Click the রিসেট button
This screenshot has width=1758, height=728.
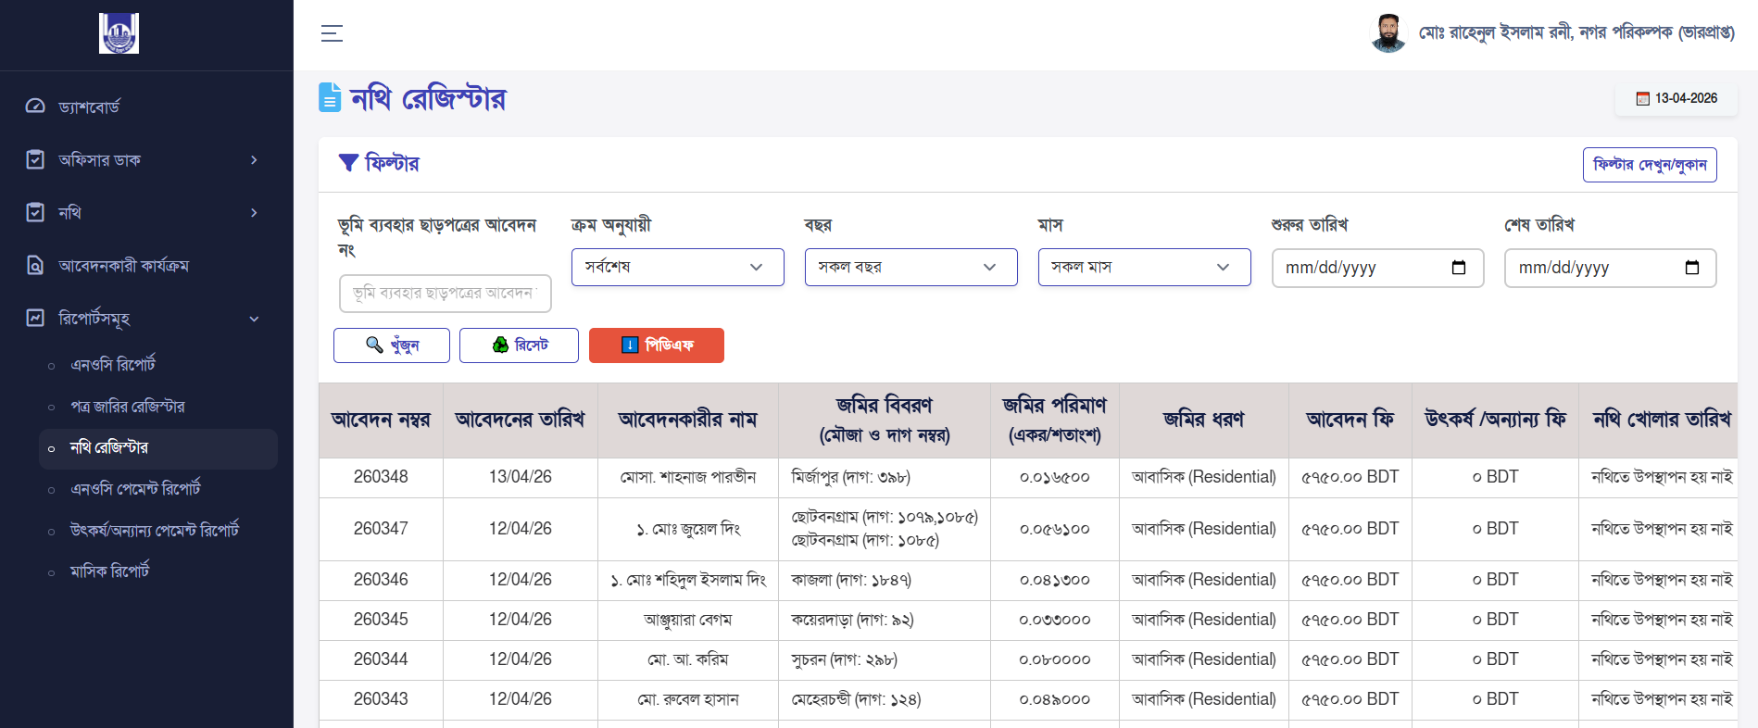[519, 345]
